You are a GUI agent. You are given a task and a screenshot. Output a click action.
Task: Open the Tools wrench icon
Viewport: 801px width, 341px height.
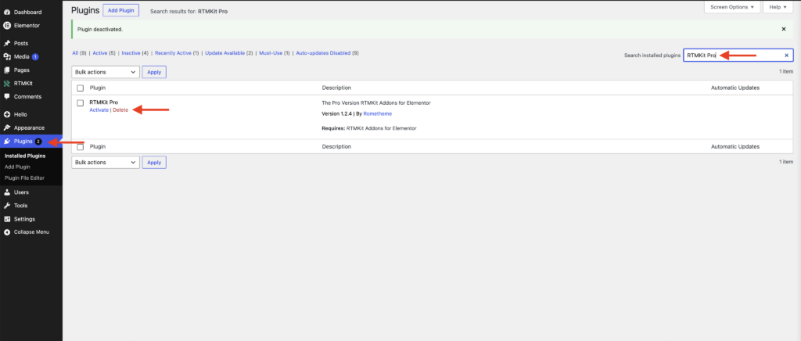point(7,205)
